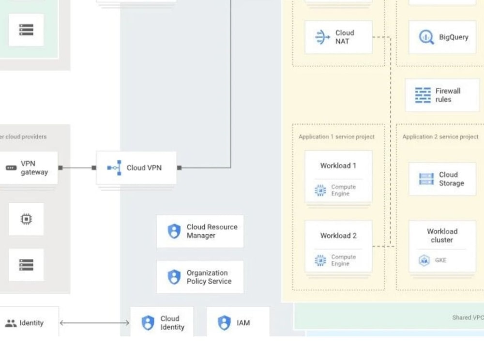Click the Cloud Storage bucket icon
484x363 pixels.
click(426, 179)
